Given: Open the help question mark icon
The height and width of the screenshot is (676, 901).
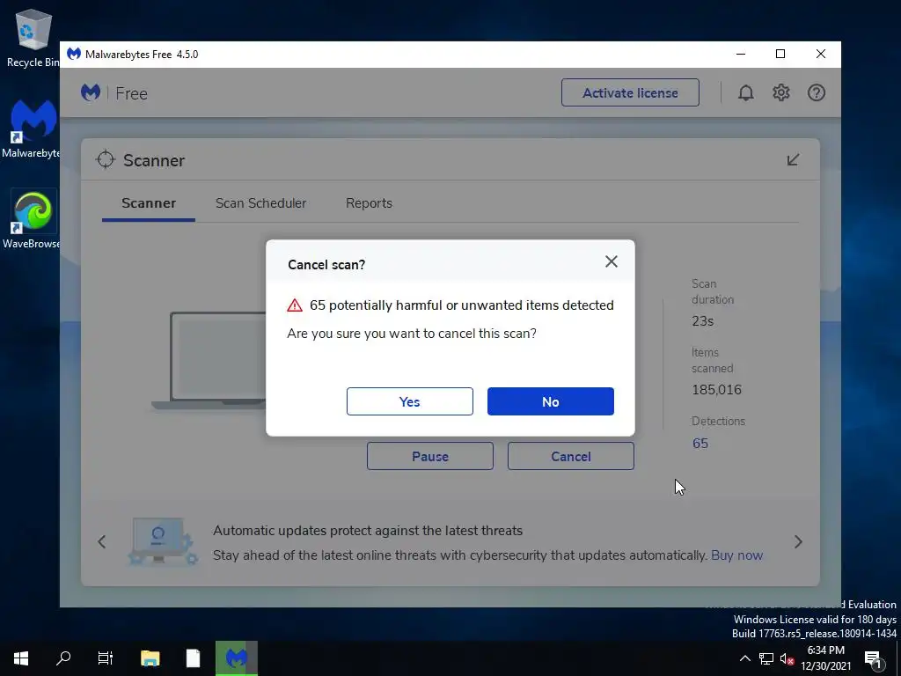Looking at the screenshot, I should [817, 92].
